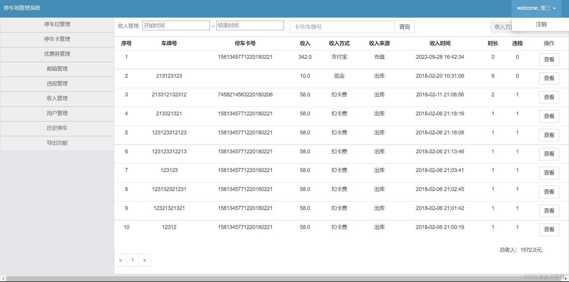The height and width of the screenshot is (282, 569).
Task: View details for plate 123123
Action: [x=549, y=173]
